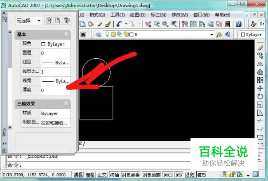Select the Mirror tool

coord(260,64)
